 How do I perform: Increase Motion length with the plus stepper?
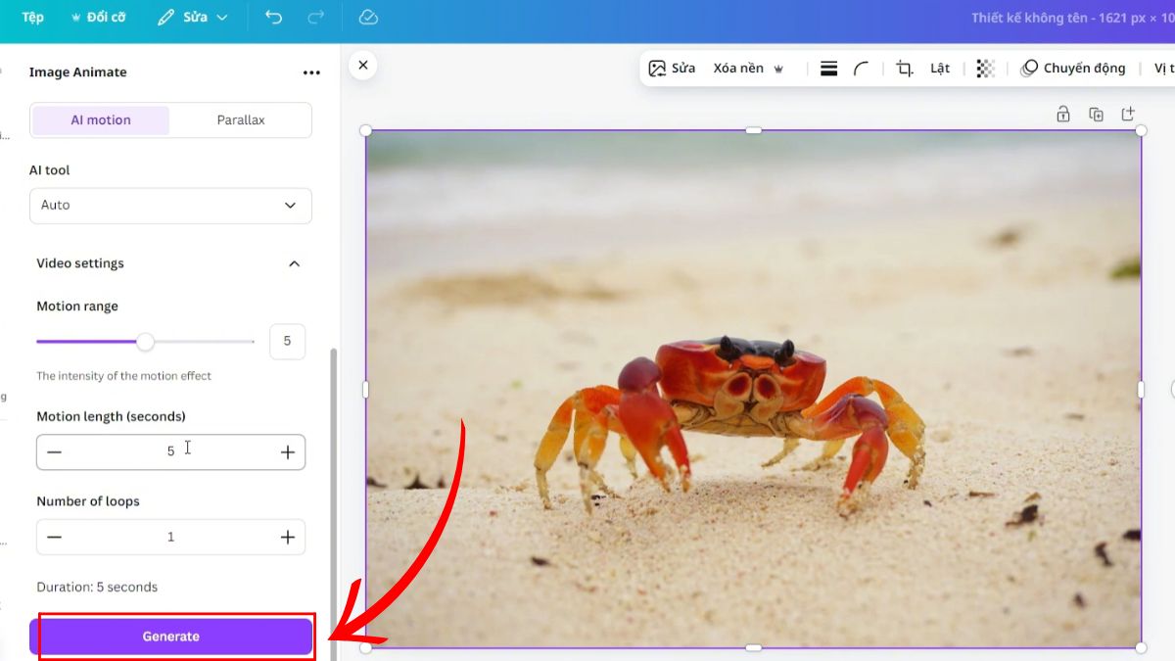(x=287, y=451)
